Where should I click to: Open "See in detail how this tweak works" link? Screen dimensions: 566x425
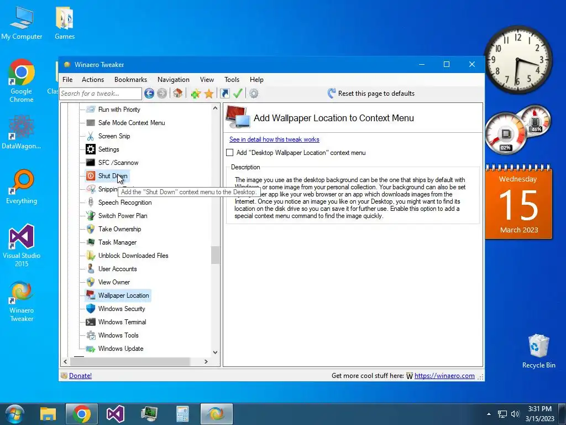point(274,139)
